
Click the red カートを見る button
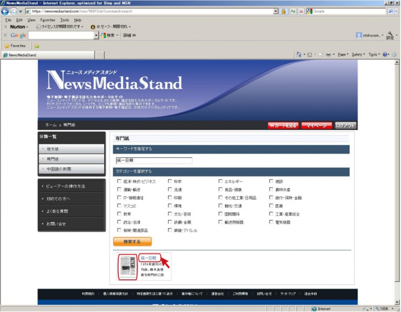283,125
